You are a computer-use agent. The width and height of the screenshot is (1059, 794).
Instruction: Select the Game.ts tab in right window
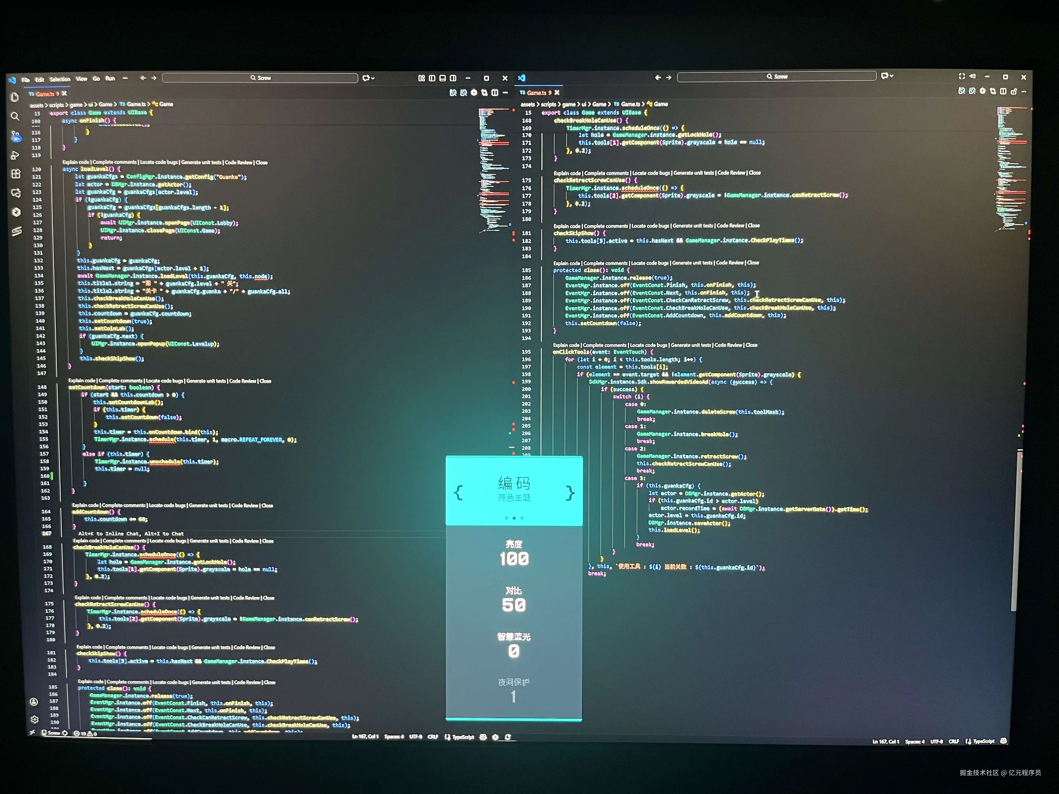536,93
